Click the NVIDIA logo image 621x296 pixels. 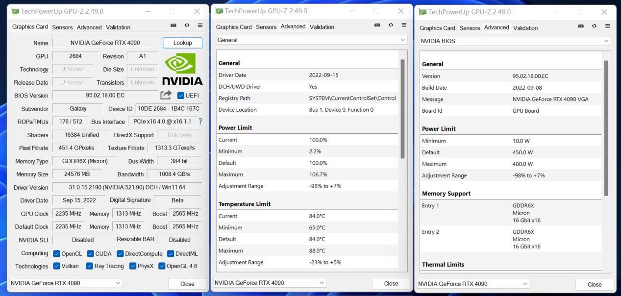tap(182, 70)
